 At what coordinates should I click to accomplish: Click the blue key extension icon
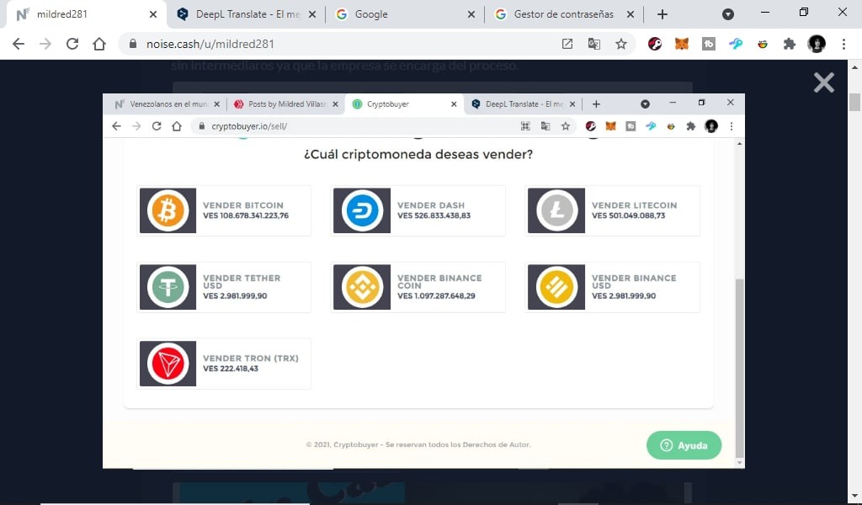tap(736, 44)
